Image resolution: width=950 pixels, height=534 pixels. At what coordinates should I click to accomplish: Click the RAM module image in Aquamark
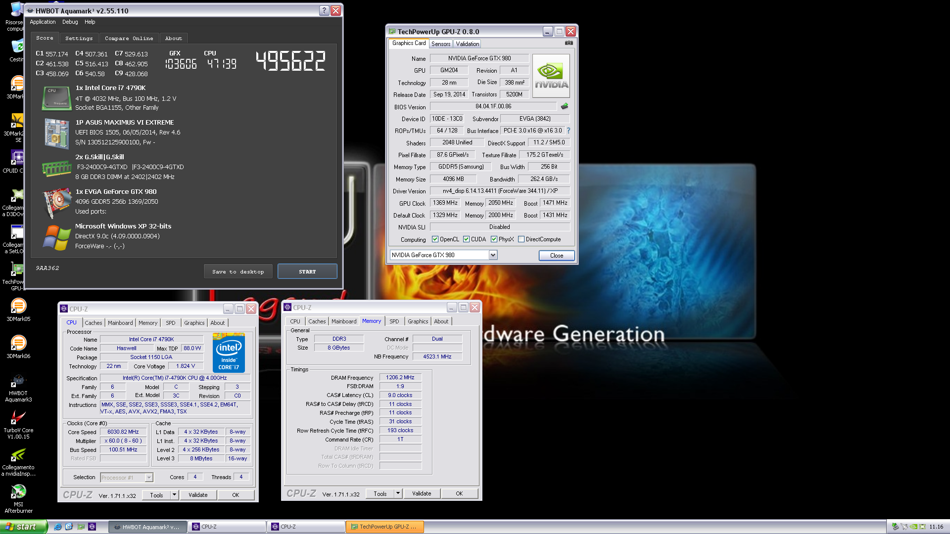pos(57,168)
